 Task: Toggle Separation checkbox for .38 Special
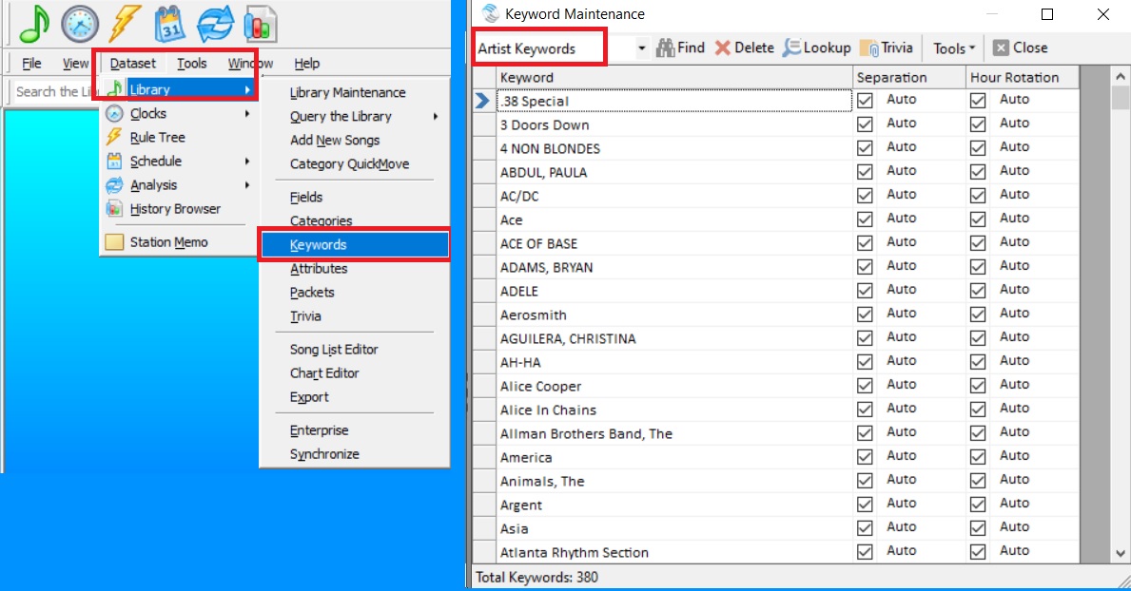(865, 100)
